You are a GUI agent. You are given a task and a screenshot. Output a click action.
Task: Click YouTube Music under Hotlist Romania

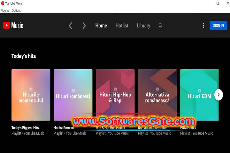pyautogui.click(x=76, y=133)
